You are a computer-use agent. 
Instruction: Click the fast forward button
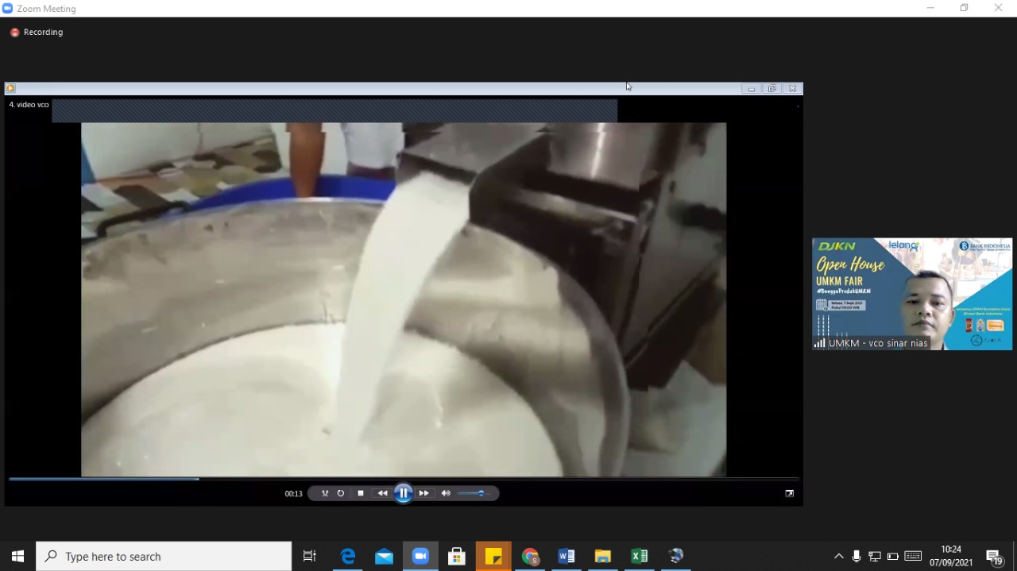[x=424, y=493]
